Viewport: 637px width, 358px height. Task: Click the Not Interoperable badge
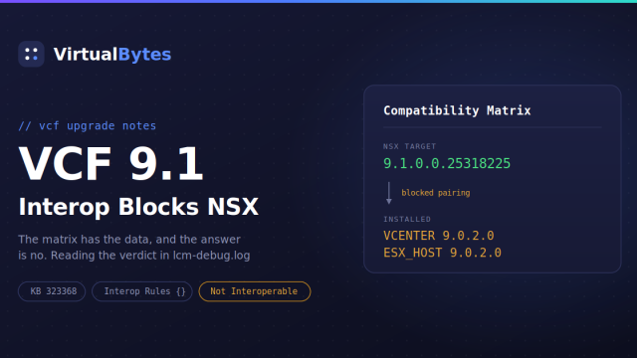[x=255, y=291]
